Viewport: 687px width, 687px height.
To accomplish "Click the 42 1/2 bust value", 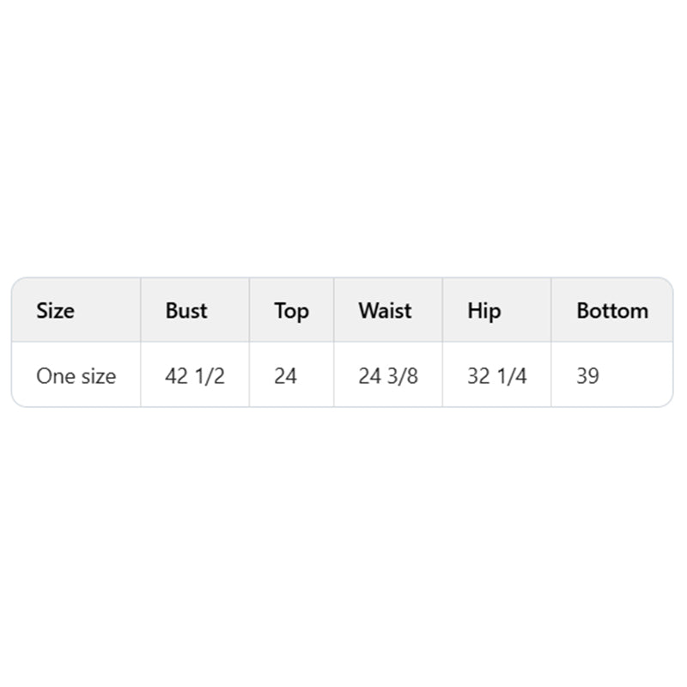I will click(x=195, y=375).
